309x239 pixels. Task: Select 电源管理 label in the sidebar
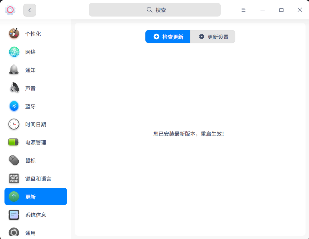36,142
